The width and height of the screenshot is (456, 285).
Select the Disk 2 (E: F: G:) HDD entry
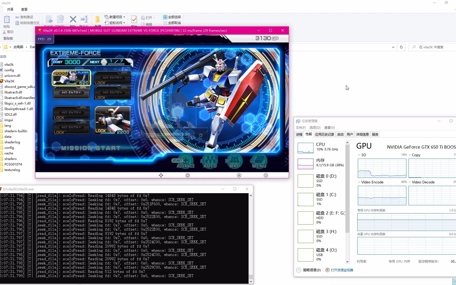tap(321, 218)
